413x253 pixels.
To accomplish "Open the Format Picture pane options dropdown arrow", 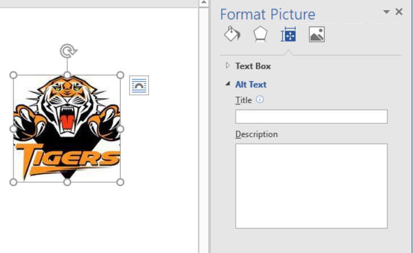I will click(386, 12).
